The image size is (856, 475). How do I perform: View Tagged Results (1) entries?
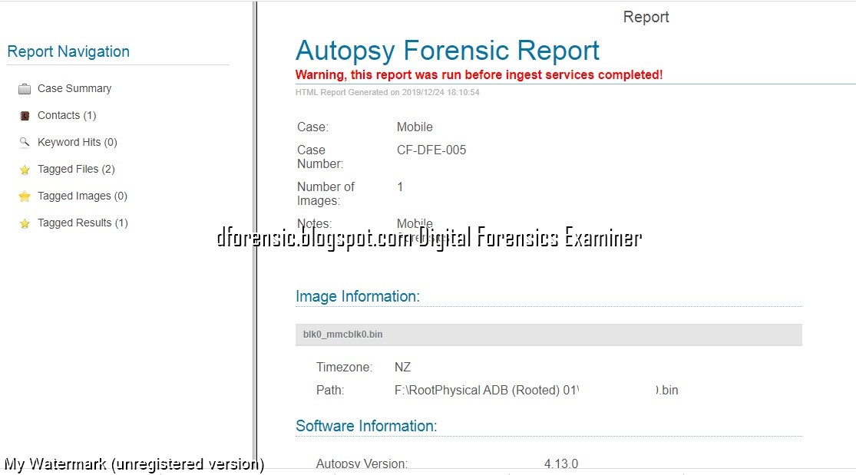(x=81, y=223)
